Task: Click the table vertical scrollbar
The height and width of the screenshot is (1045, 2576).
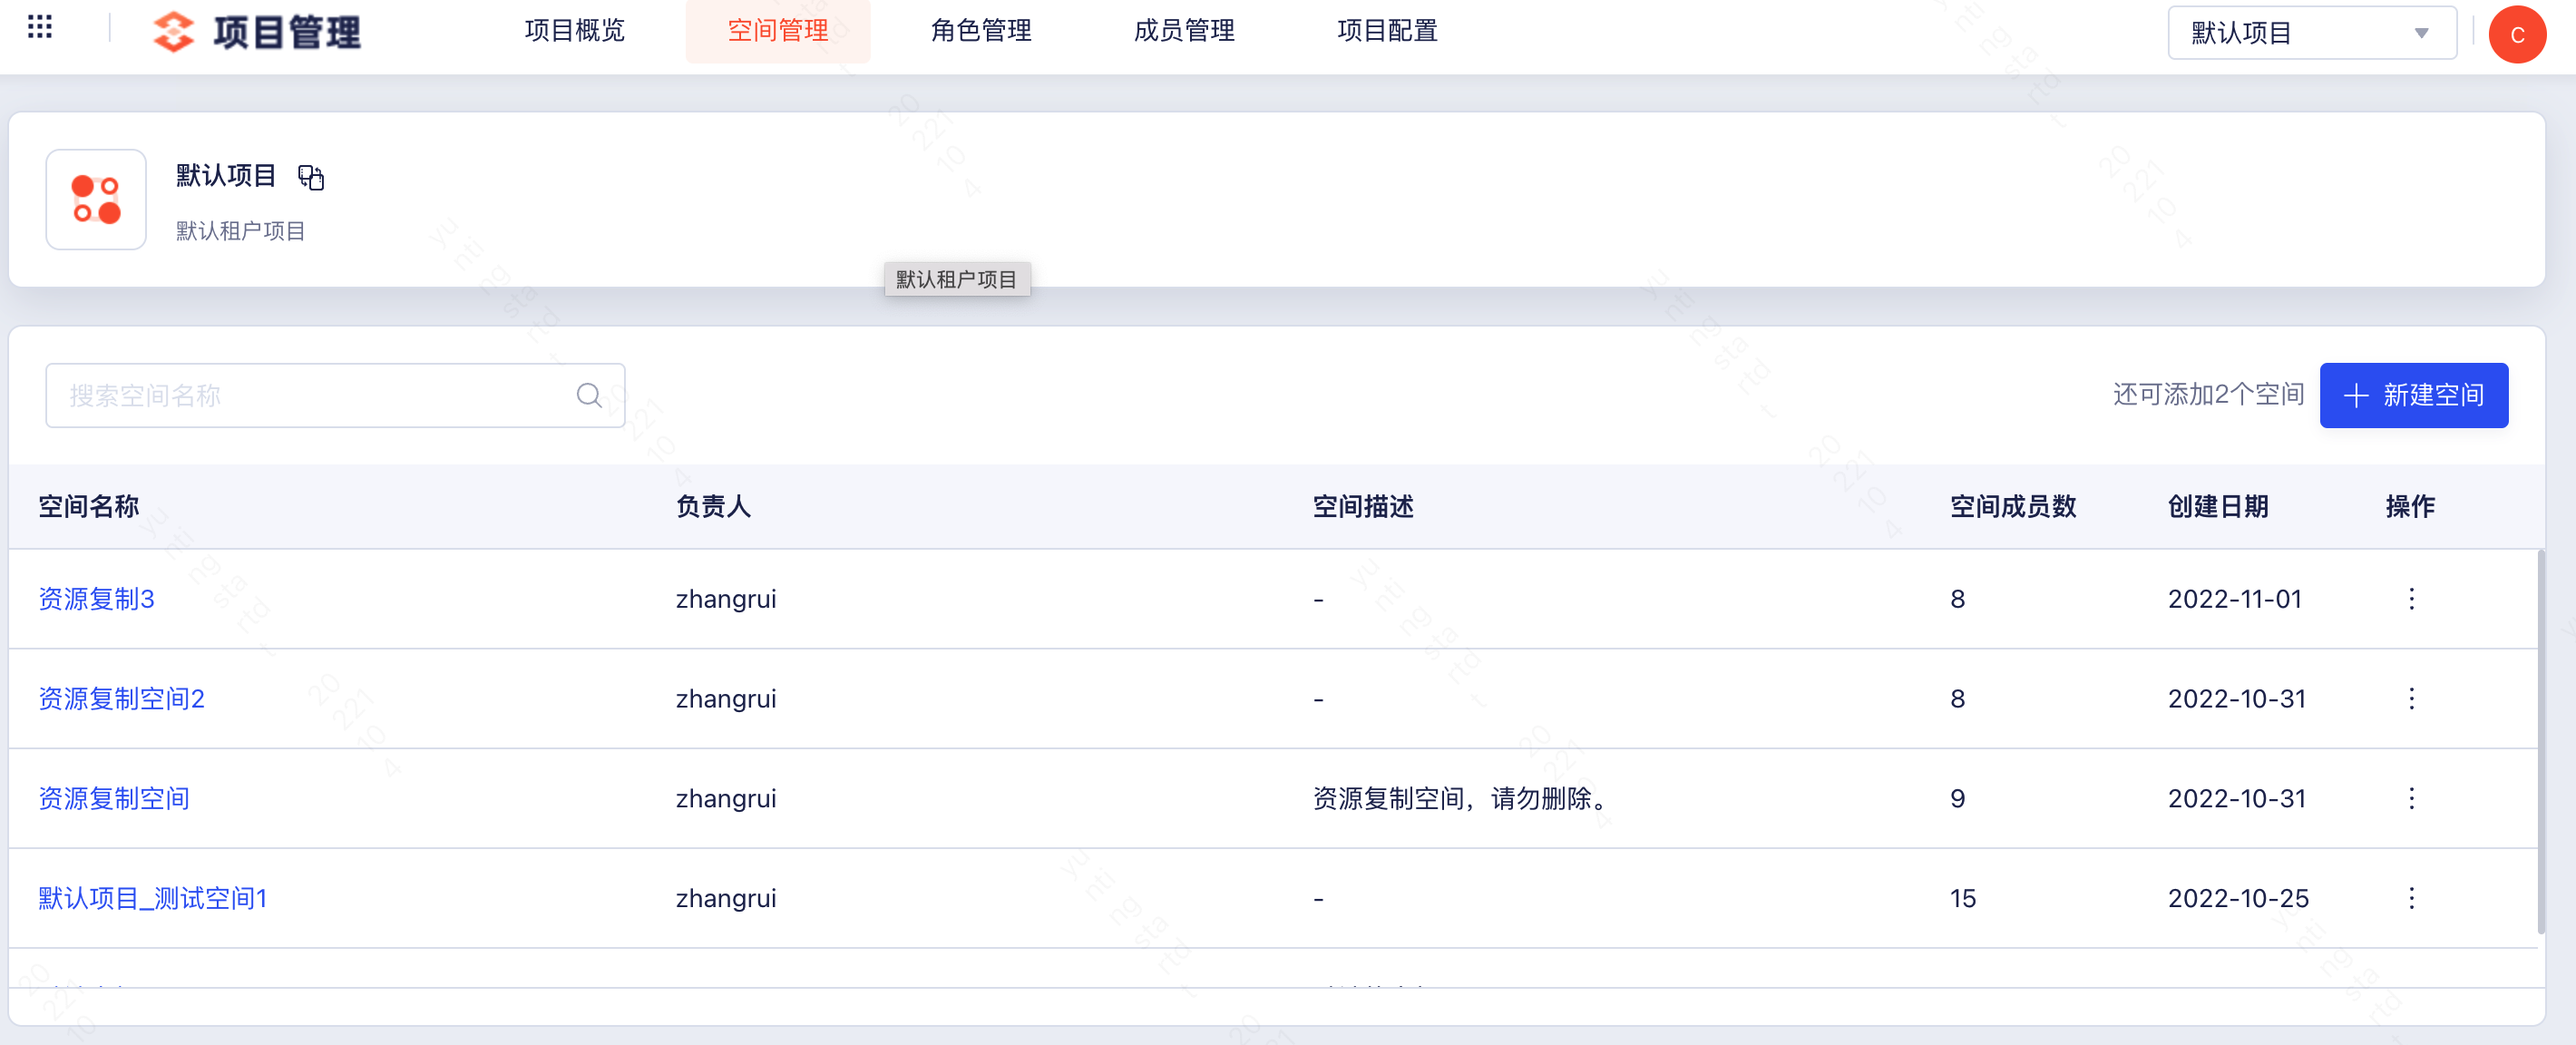Action: coord(2540,742)
